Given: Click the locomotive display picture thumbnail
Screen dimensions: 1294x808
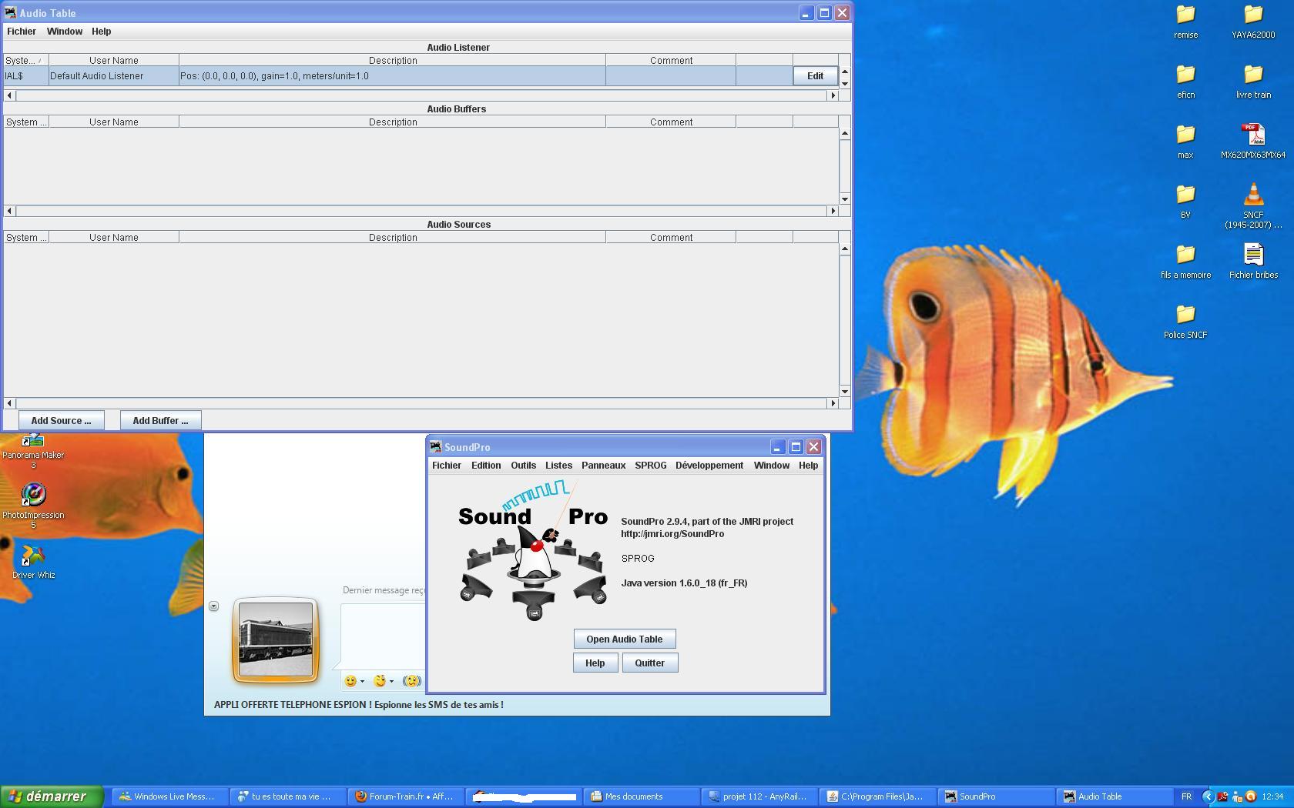Looking at the screenshot, I should (276, 639).
